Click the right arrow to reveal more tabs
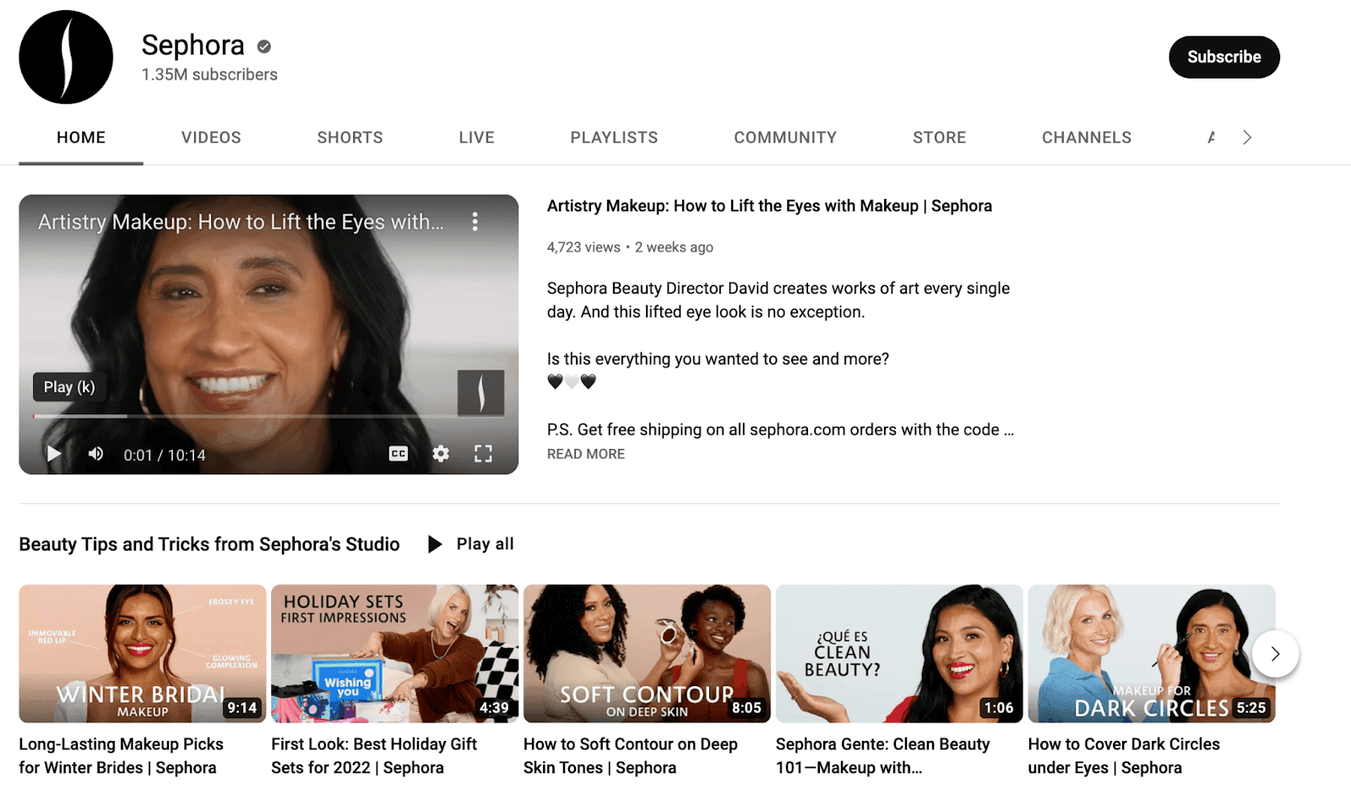 [1247, 137]
